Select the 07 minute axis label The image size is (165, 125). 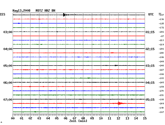74,118
